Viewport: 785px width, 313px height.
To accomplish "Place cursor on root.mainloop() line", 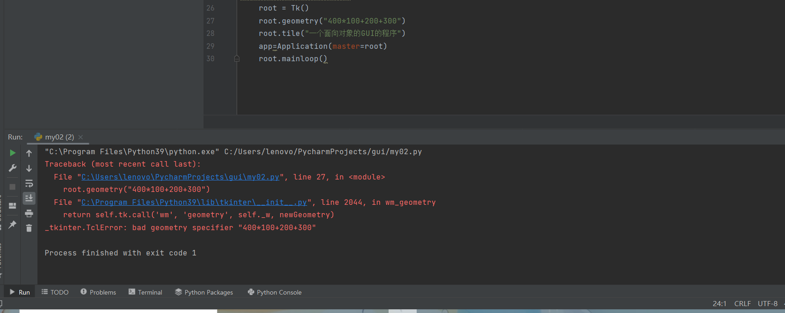I will coord(293,59).
